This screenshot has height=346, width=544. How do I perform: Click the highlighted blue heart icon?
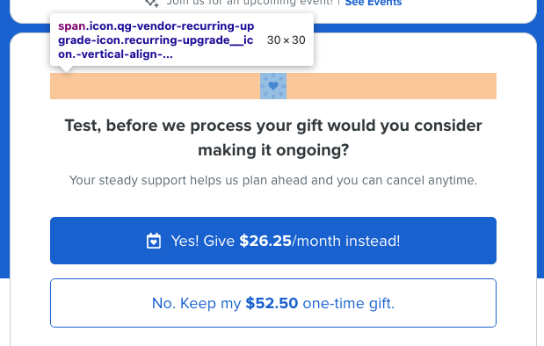(x=273, y=86)
